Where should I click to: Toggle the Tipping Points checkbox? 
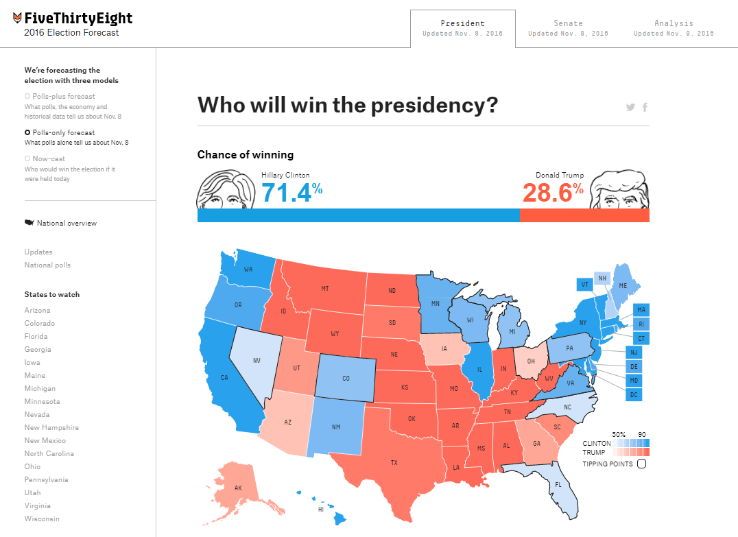(x=641, y=464)
